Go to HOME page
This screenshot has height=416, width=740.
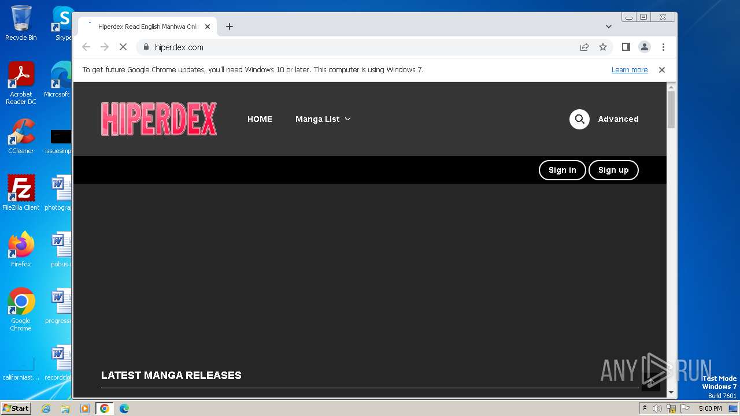260,119
